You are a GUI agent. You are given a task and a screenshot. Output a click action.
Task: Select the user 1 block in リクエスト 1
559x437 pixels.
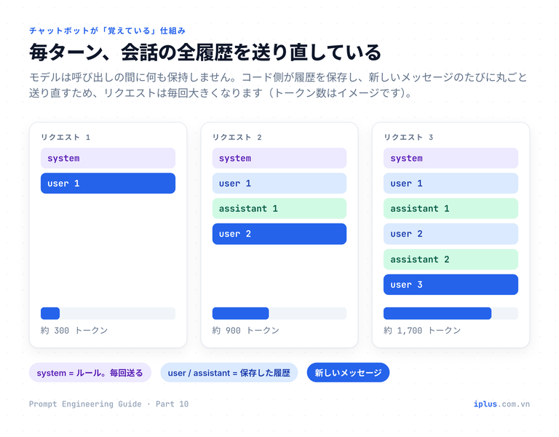[x=108, y=184]
